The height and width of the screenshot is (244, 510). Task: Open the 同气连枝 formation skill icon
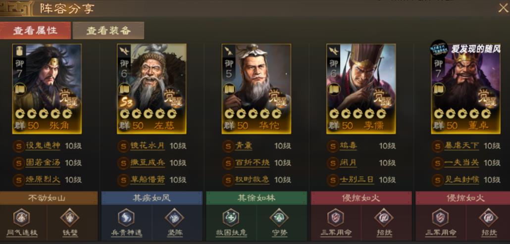[21, 217]
